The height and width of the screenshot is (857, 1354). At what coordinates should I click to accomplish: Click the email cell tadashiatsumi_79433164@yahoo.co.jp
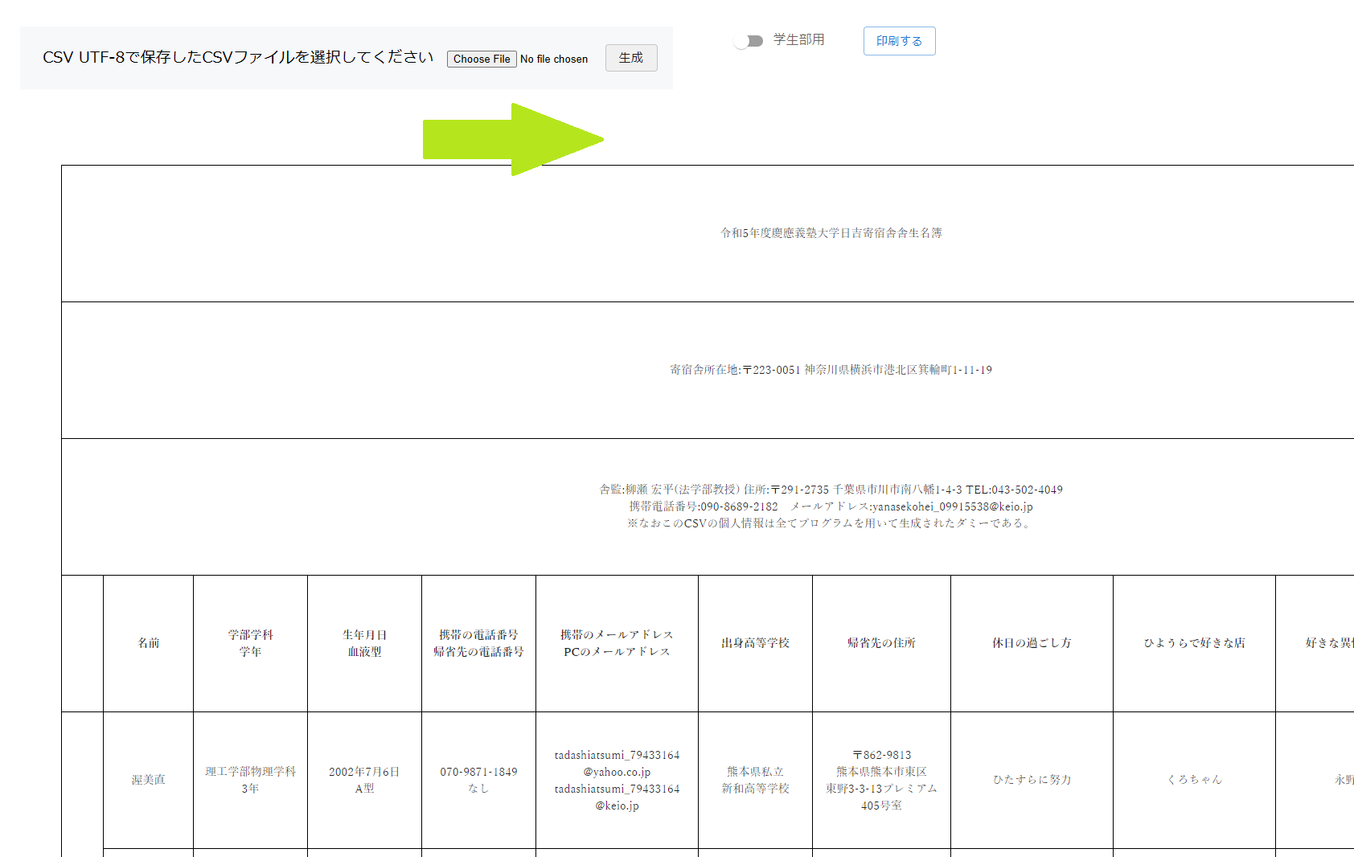click(x=618, y=780)
